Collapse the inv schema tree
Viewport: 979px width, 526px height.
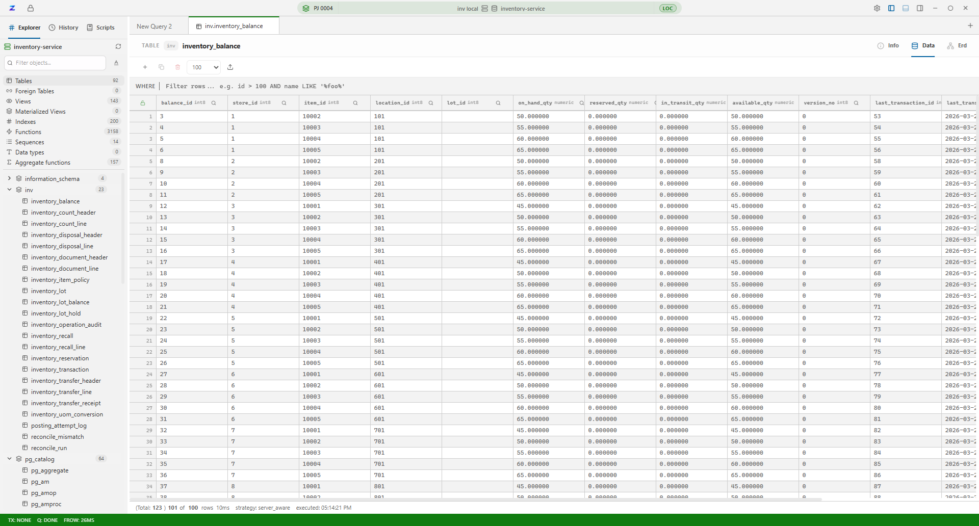[9, 189]
